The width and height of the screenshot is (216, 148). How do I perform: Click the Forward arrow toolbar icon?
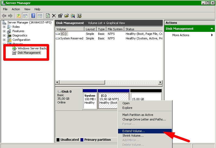[10, 16]
